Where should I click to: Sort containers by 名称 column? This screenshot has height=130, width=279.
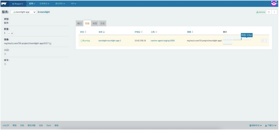(102, 32)
